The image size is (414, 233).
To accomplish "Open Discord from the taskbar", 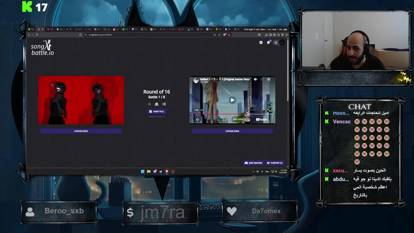I will [x=155, y=172].
